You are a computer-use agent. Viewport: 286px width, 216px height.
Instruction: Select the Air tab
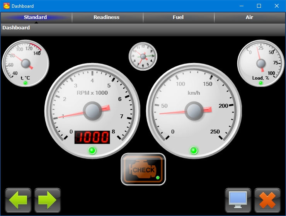[x=249, y=17]
